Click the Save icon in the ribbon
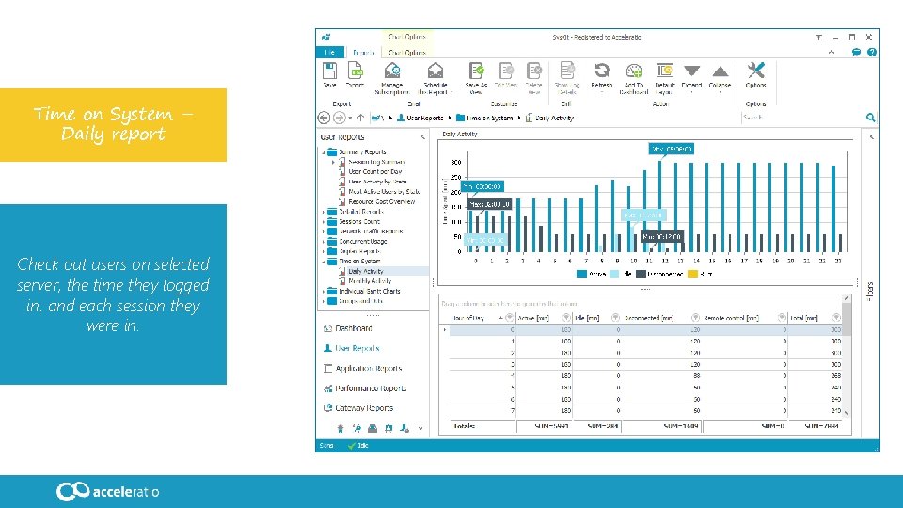The image size is (903, 508). pyautogui.click(x=329, y=71)
